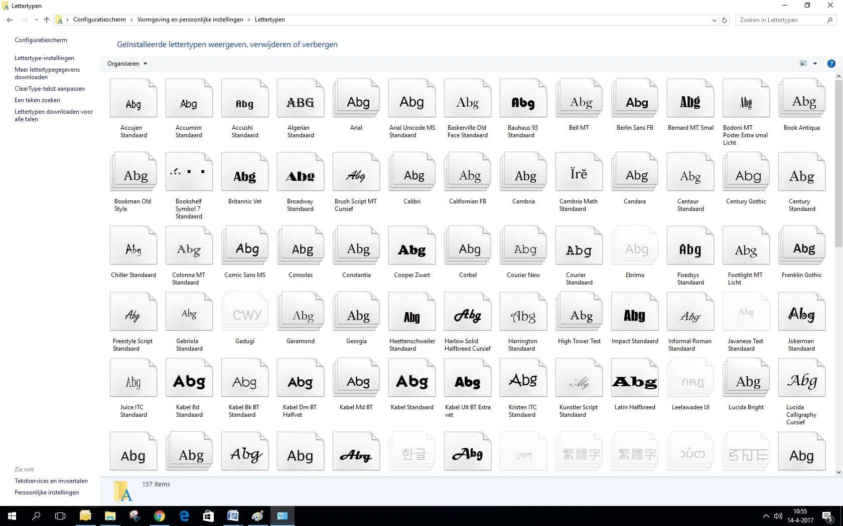Select the Impact Standaard font icon
The width and height of the screenshot is (843, 526).
coord(635,312)
